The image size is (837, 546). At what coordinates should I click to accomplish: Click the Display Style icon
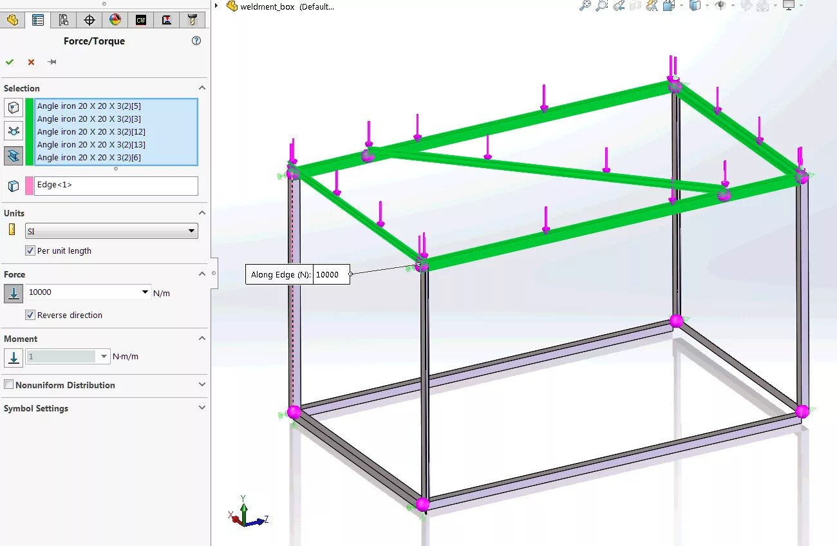point(695,6)
